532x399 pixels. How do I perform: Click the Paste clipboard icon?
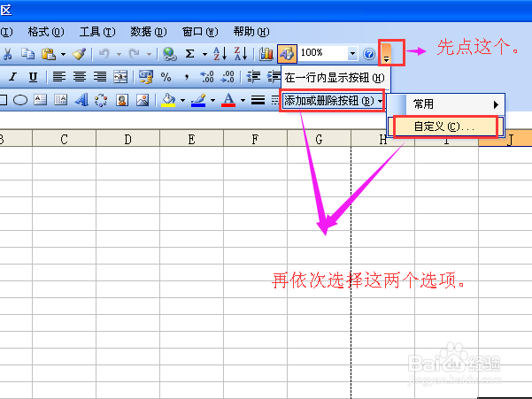[49, 54]
